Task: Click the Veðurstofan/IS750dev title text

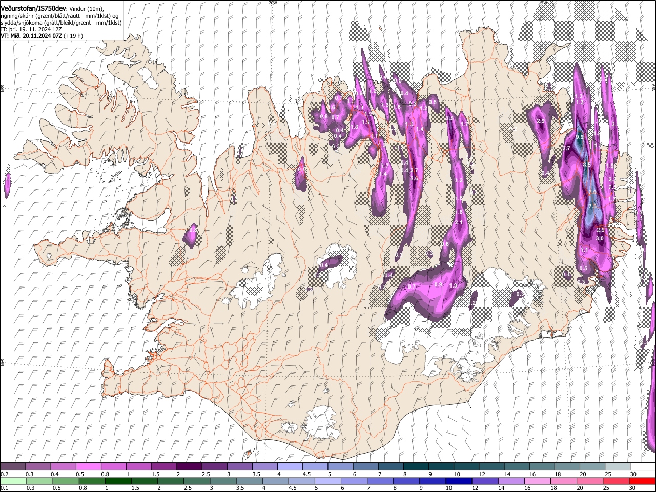Action: 33,8
